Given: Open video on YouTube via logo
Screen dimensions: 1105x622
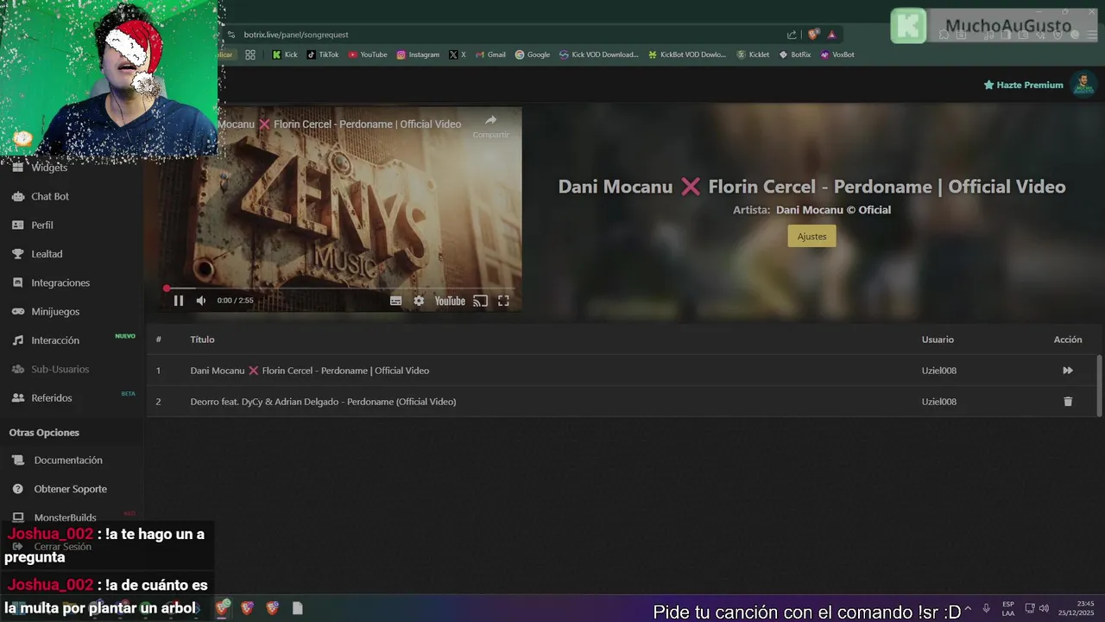Looking at the screenshot, I should 450,301.
